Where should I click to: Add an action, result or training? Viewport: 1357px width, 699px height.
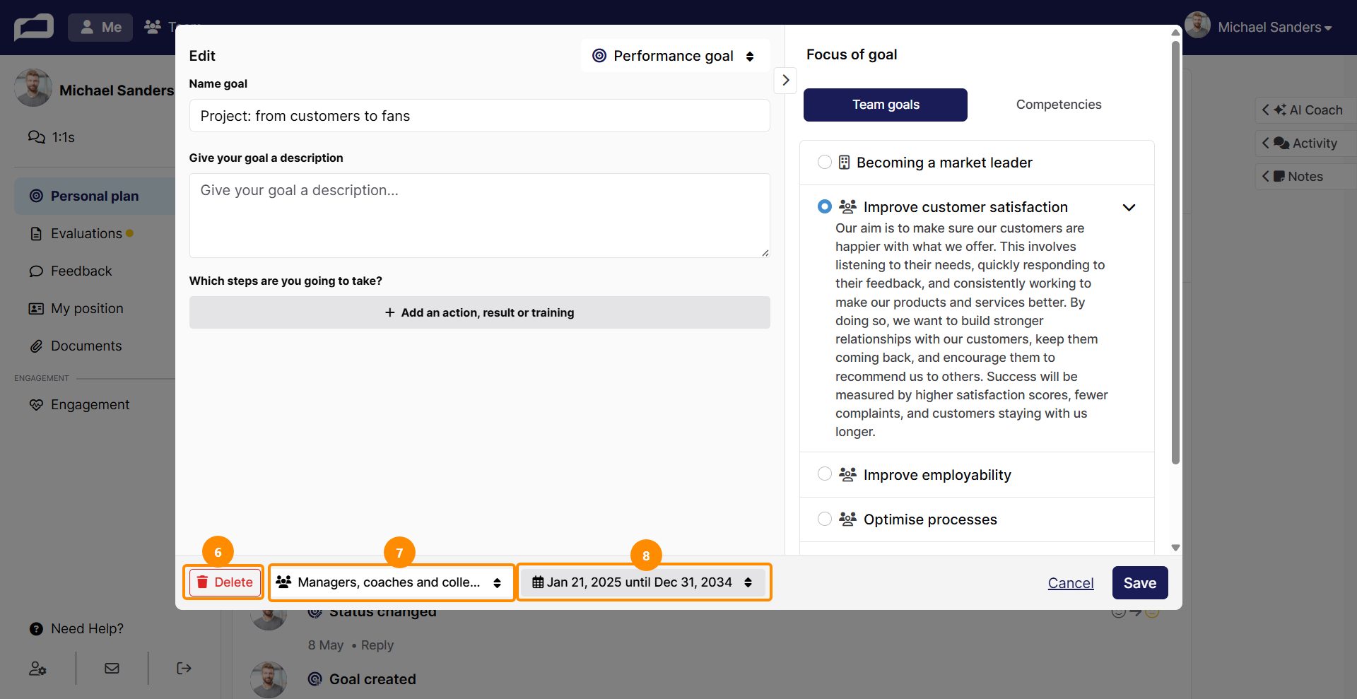click(x=479, y=312)
